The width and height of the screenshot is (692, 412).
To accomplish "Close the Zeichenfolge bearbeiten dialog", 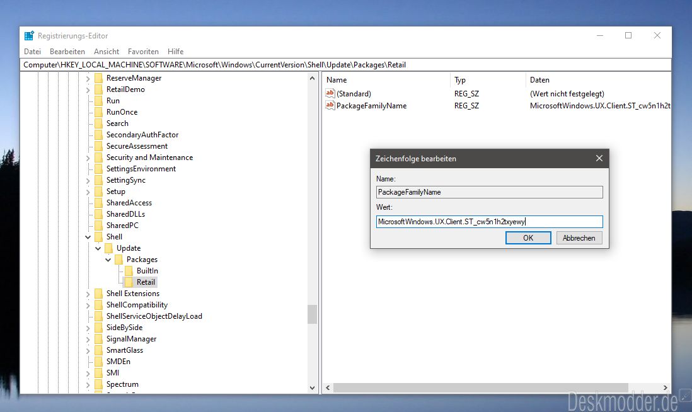I will (x=599, y=158).
